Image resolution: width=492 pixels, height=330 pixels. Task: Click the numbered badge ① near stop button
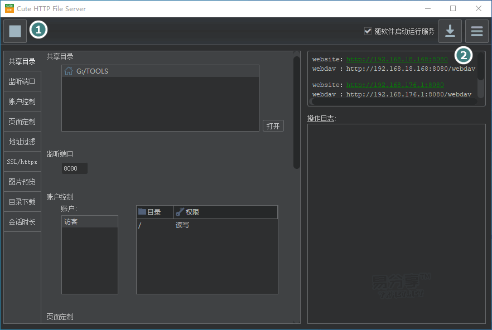click(38, 30)
